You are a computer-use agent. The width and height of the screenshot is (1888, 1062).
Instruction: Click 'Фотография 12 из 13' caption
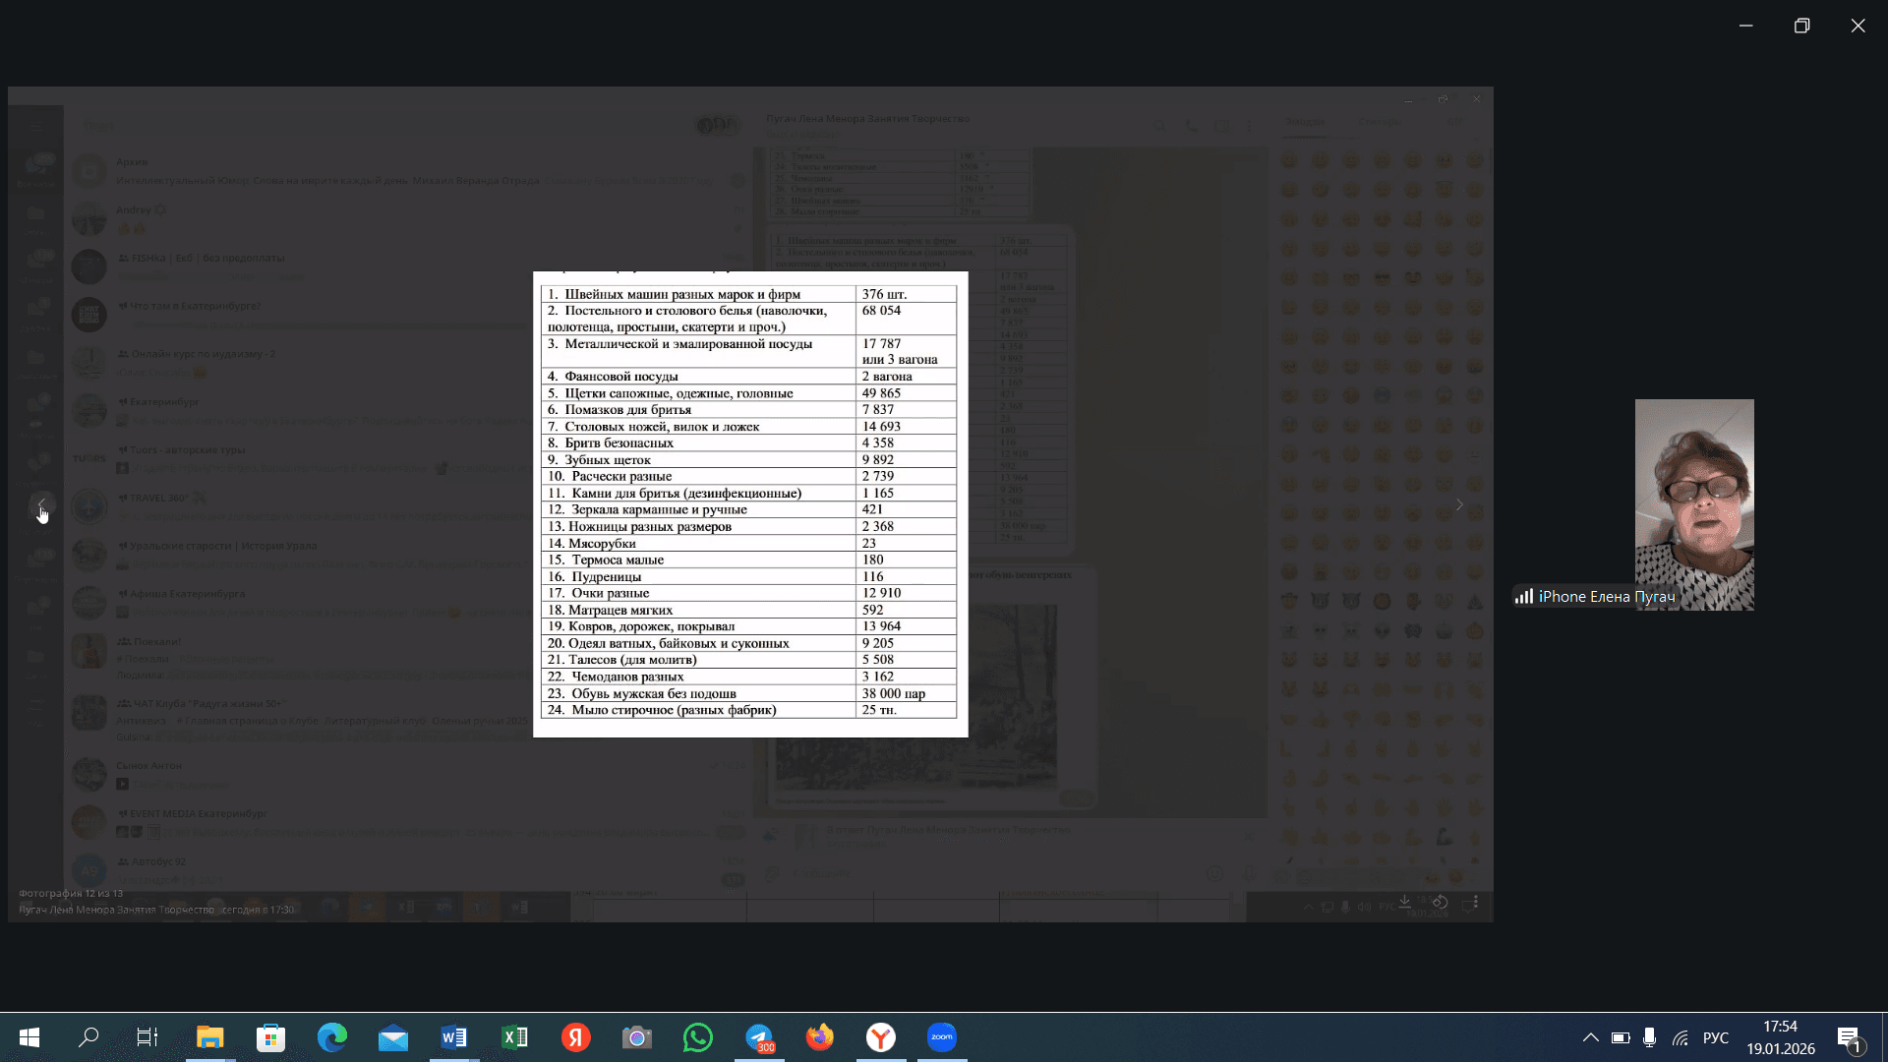(71, 893)
